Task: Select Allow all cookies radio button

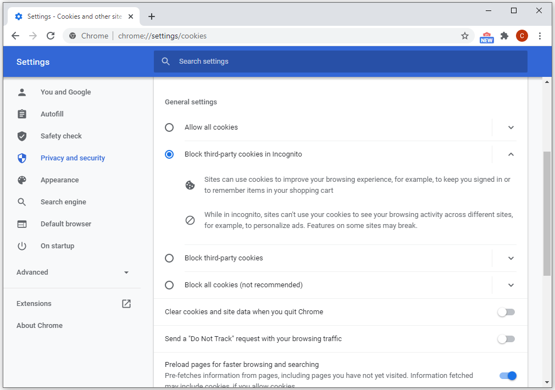Action: pos(169,127)
